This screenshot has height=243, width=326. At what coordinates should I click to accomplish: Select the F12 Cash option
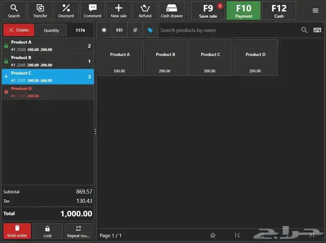[279, 10]
